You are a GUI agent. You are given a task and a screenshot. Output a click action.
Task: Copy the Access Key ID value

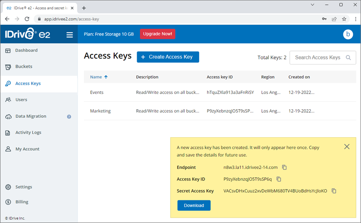(x=279, y=179)
